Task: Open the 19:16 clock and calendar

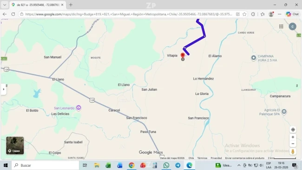Action: coord(281,165)
